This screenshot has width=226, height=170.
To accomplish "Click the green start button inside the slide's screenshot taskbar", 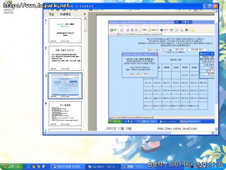I will pyautogui.click(x=116, y=121).
